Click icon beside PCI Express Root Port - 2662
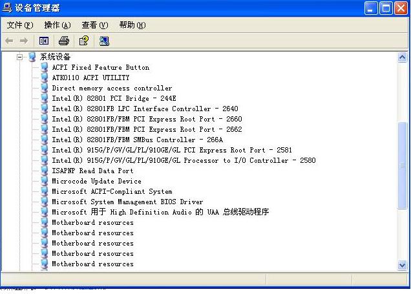The width and height of the screenshot is (411, 294). point(45,129)
